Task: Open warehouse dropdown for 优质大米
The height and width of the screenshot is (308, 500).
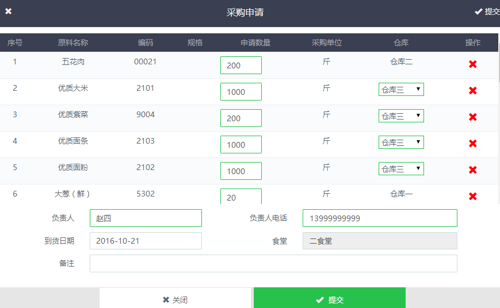Action: [401, 90]
